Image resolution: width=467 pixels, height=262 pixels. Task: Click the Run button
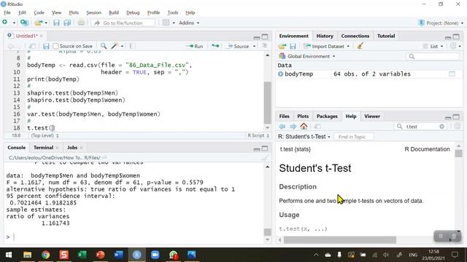tap(195, 46)
